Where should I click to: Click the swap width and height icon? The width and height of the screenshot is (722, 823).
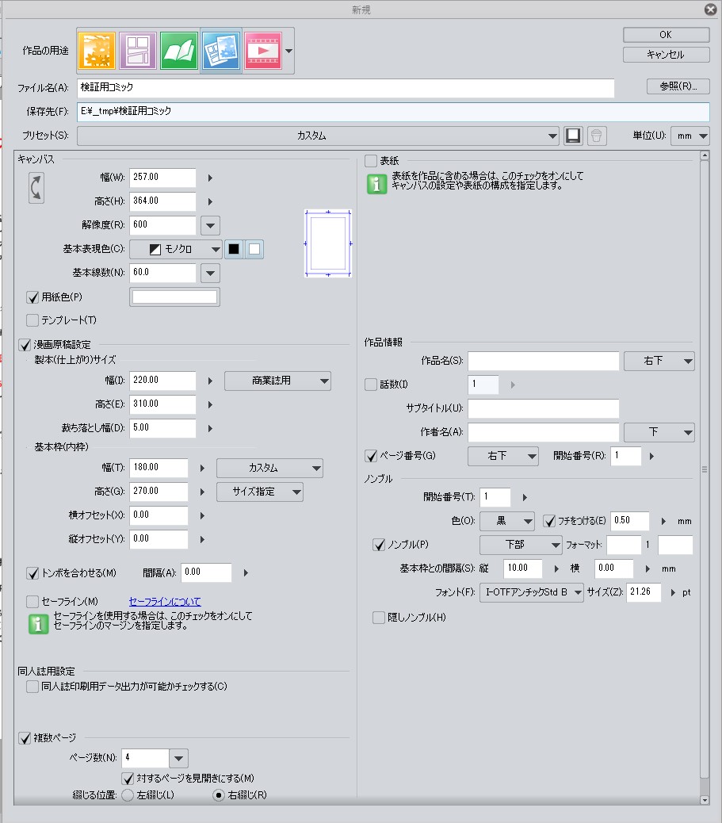pos(36,187)
